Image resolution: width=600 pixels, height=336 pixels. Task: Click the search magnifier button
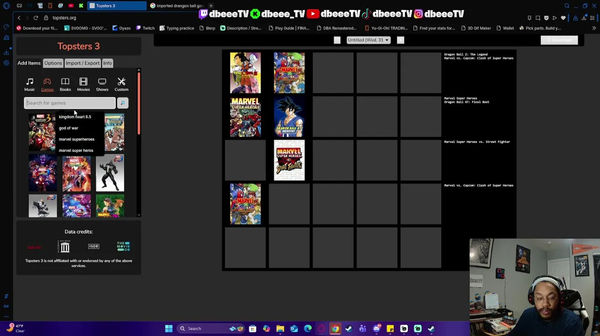tap(123, 103)
